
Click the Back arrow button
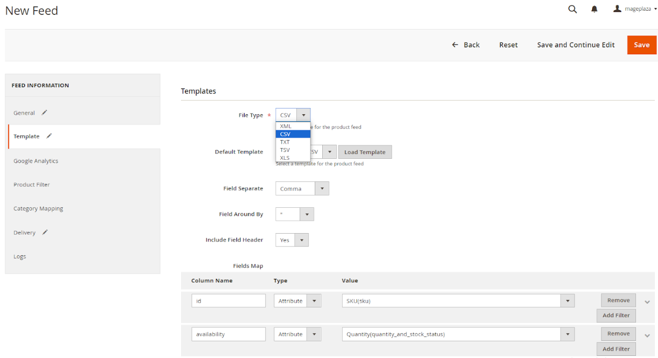[x=466, y=45]
